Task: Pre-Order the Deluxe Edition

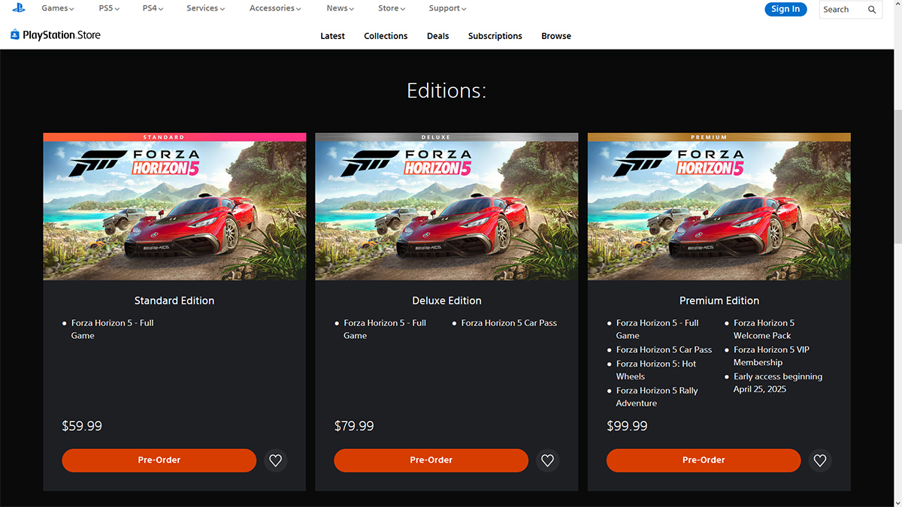Action: (431, 460)
